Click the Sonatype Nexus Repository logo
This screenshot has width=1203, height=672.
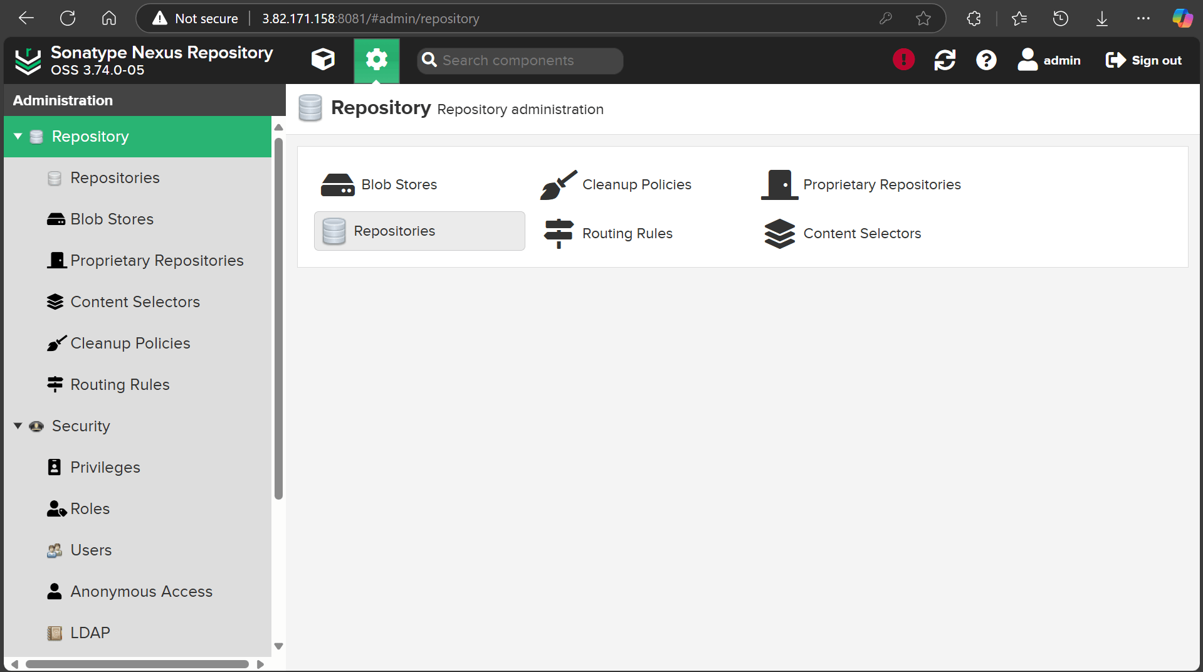point(28,60)
